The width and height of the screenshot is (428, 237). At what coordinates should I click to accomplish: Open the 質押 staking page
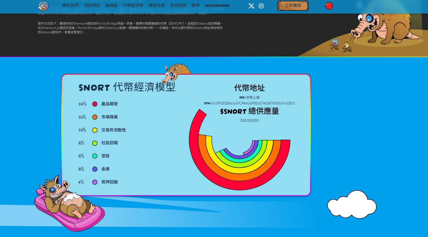pos(196,6)
